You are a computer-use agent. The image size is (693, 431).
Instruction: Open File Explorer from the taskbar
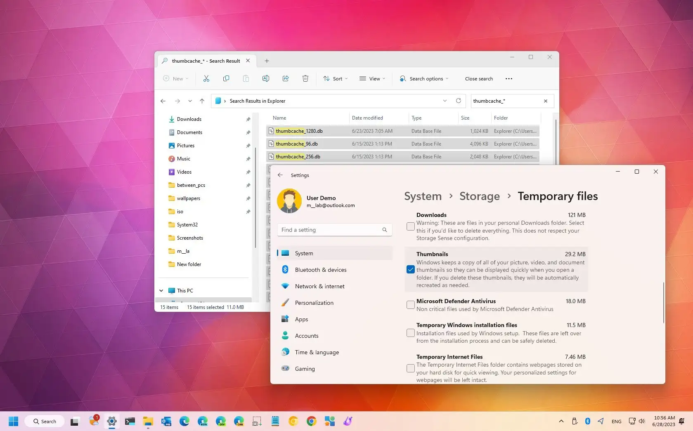point(148,421)
